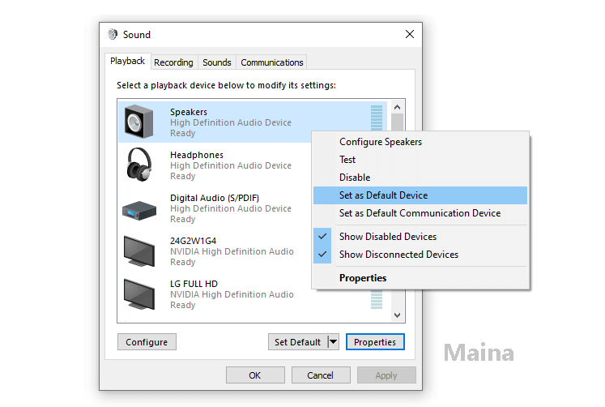
Task: Select Set as Default Device
Action: 420,195
